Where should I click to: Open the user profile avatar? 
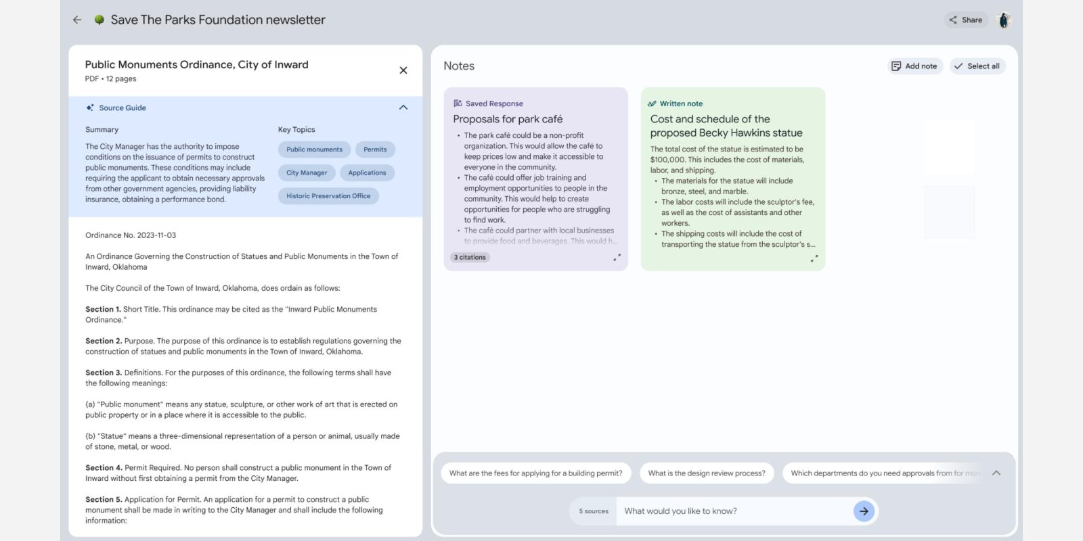pos(1004,20)
